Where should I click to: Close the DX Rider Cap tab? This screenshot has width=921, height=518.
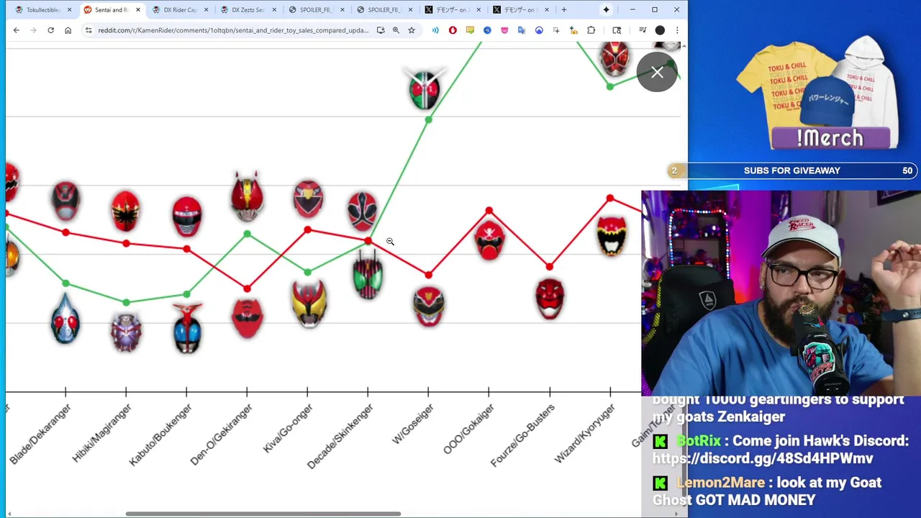[207, 10]
